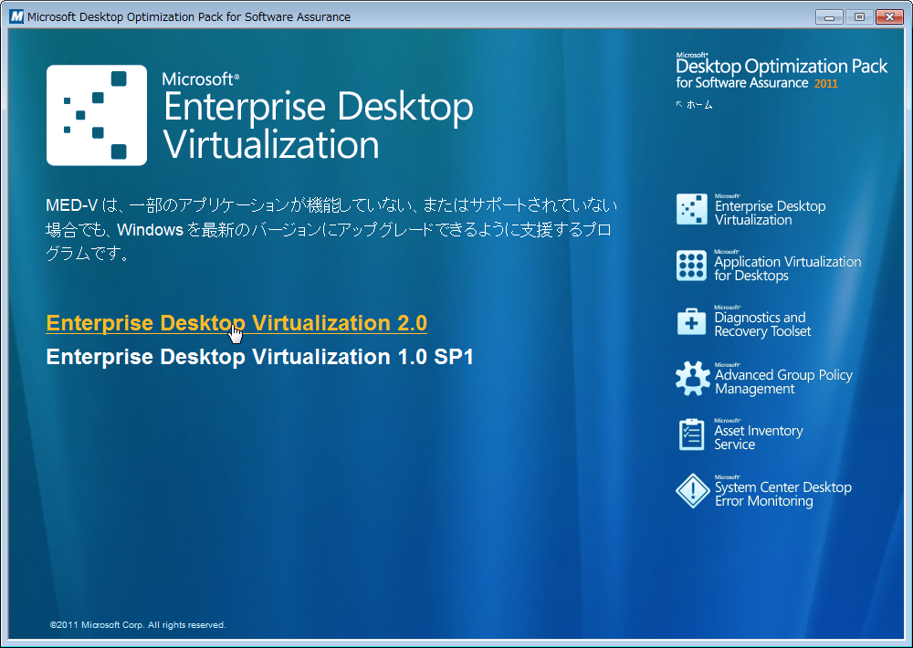Click the large MED-V logo tile
The image size is (913, 648).
coord(97,115)
